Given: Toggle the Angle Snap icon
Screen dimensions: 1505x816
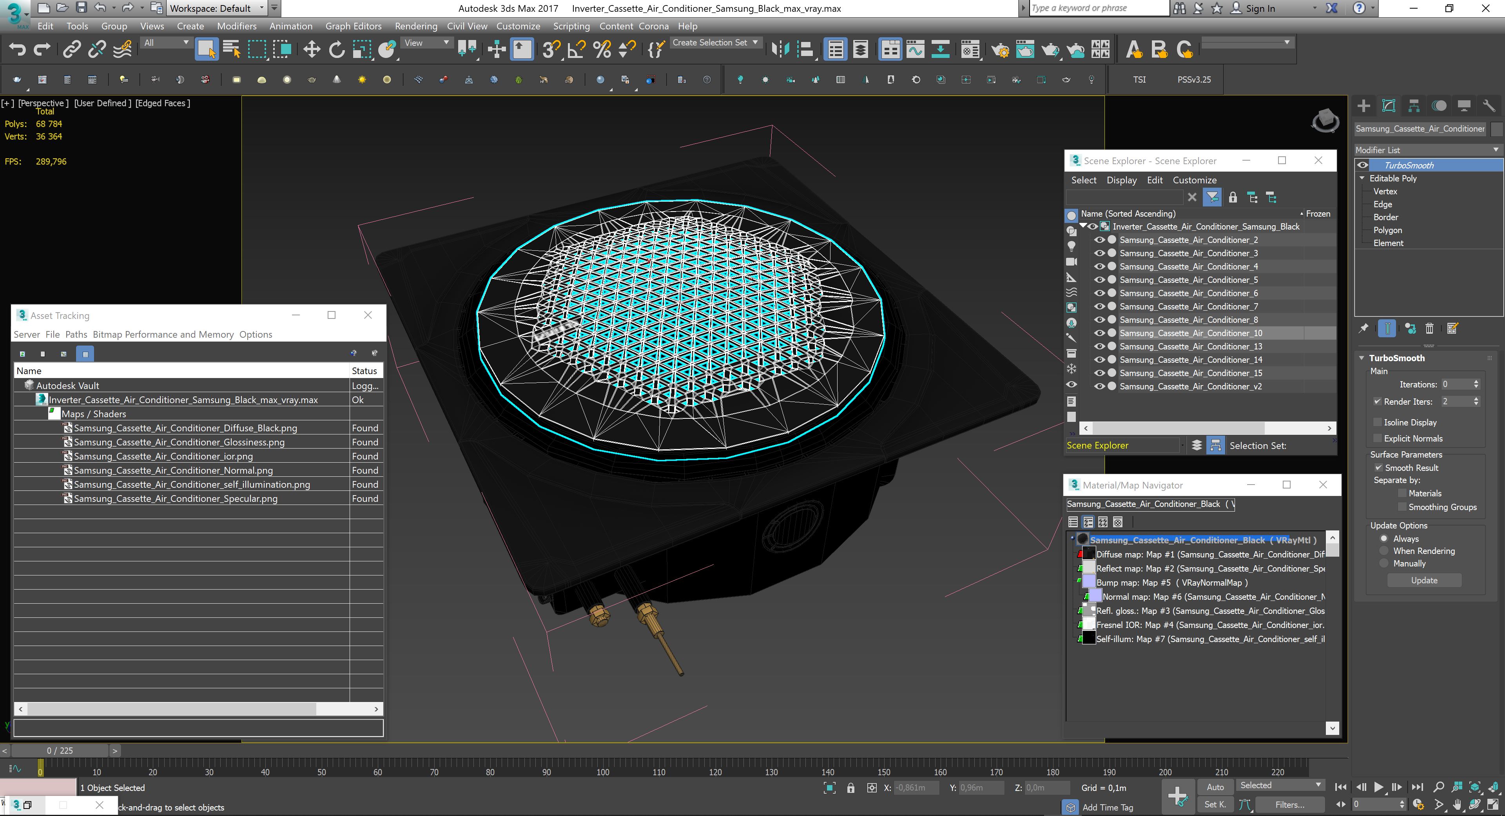Looking at the screenshot, I should tap(577, 50).
